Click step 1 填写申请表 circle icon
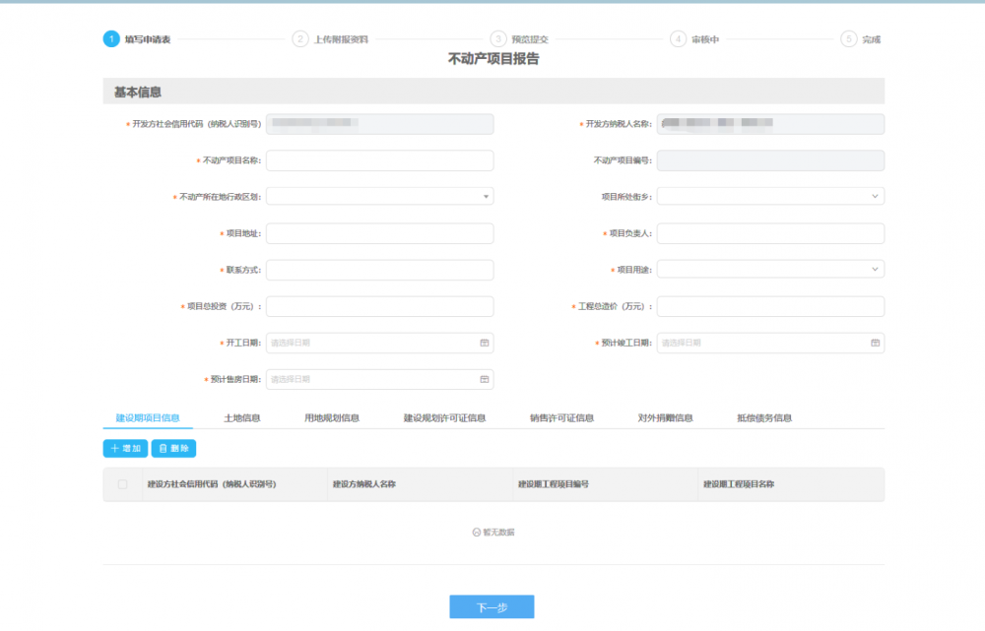985x631 pixels. pyautogui.click(x=111, y=39)
